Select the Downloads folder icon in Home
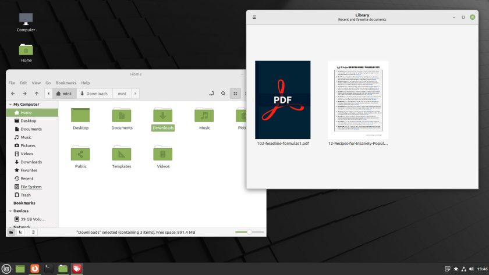The width and height of the screenshot is (489, 275). point(163,115)
